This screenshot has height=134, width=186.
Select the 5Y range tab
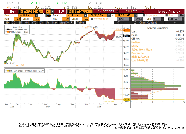coord(48,23)
